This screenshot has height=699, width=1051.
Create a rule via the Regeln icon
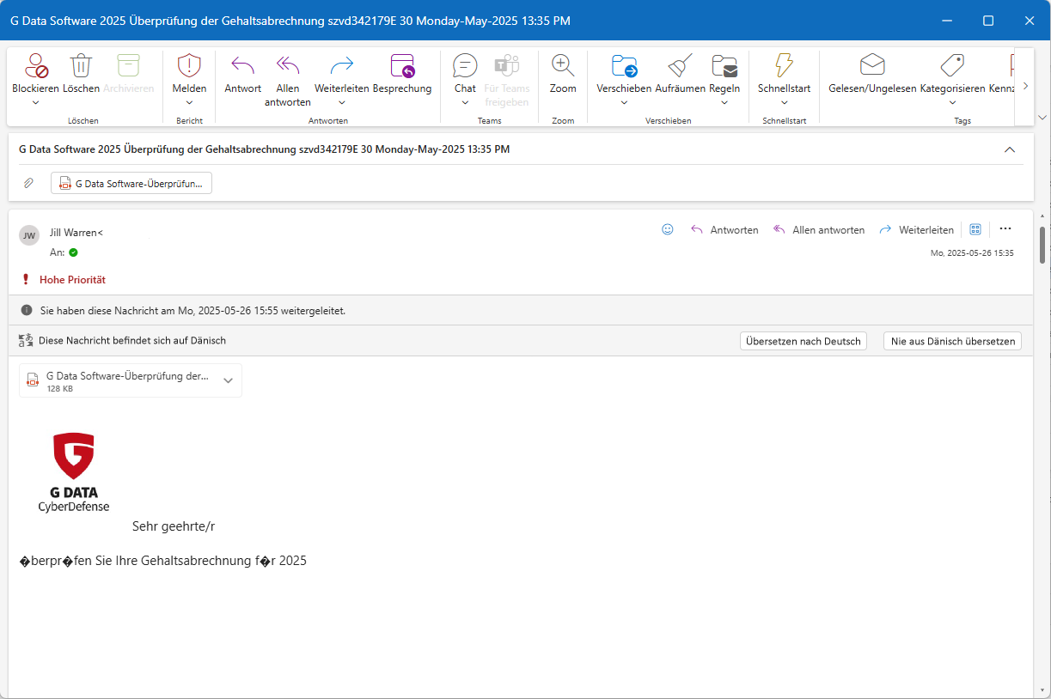tap(724, 77)
